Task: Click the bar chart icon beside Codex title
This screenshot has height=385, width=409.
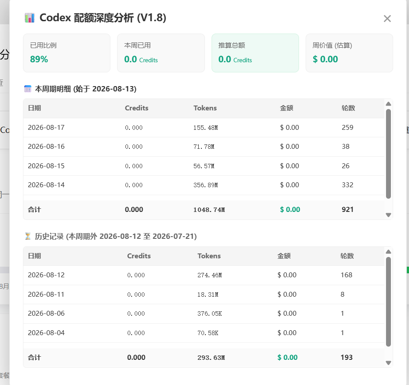Action: click(30, 18)
